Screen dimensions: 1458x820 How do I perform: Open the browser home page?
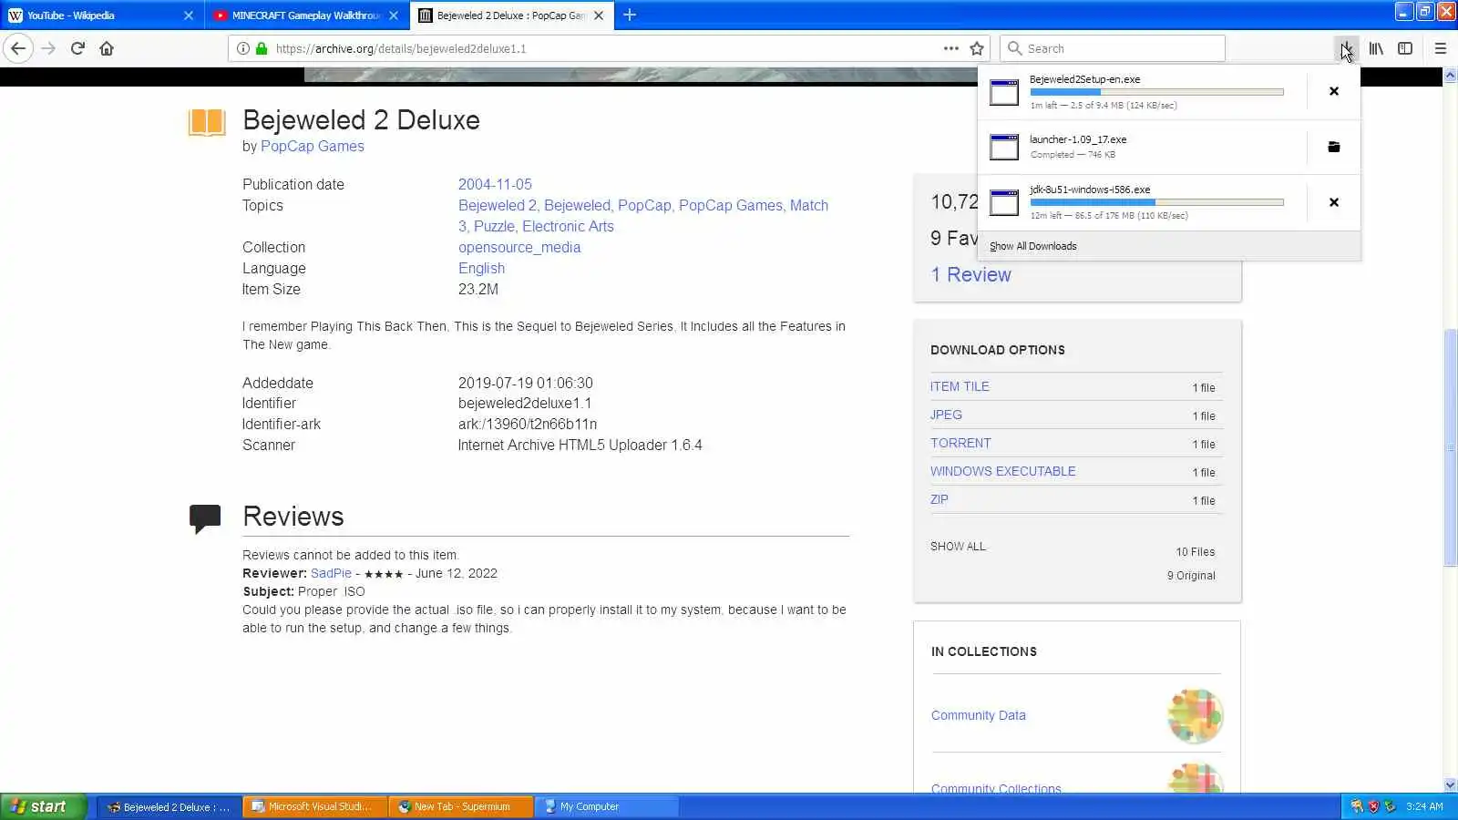click(107, 48)
